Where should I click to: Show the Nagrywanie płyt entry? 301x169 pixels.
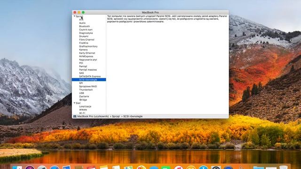[x=88, y=60]
